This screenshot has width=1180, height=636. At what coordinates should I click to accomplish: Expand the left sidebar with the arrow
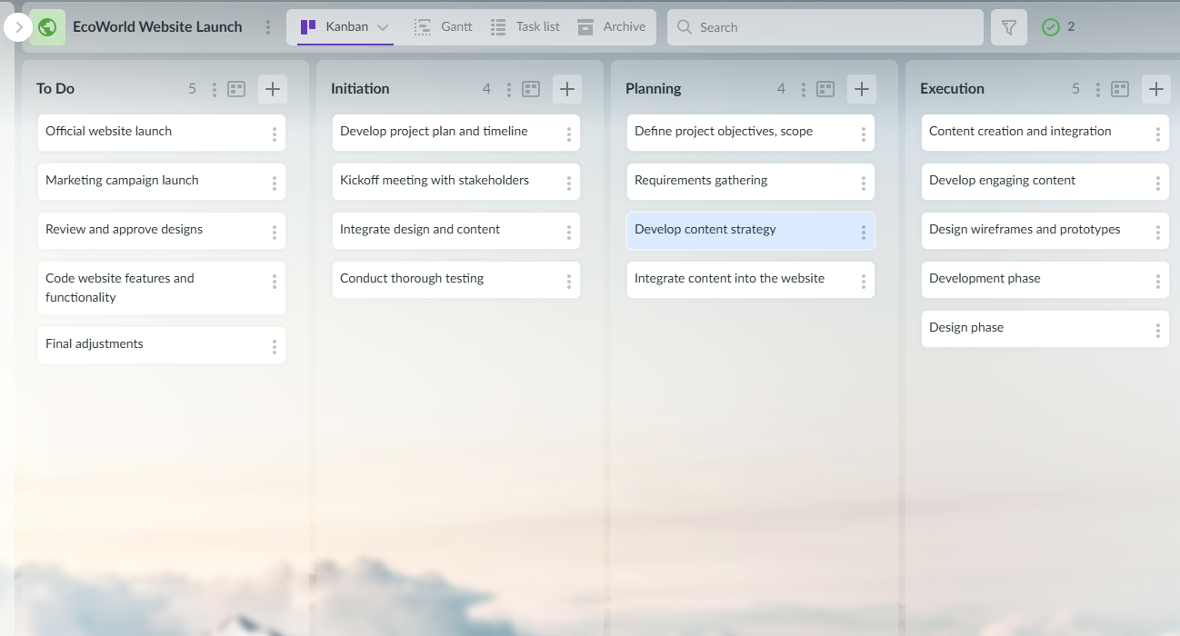[x=17, y=26]
